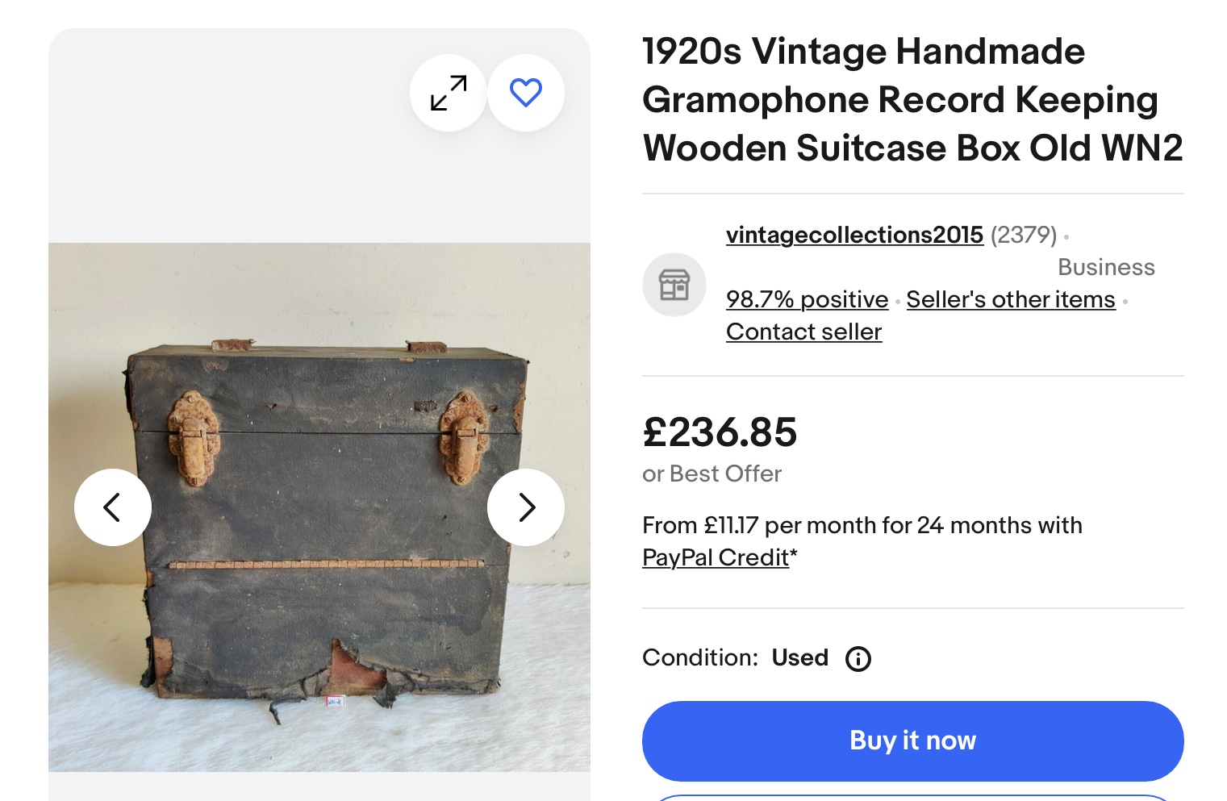The width and height of the screenshot is (1227, 801).
Task: Click the 1920s Vintage Gramophone listing title
Action: coord(912,100)
